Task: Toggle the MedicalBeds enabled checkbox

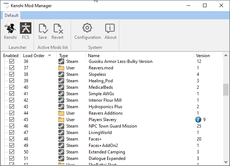Action: [x=12, y=87]
